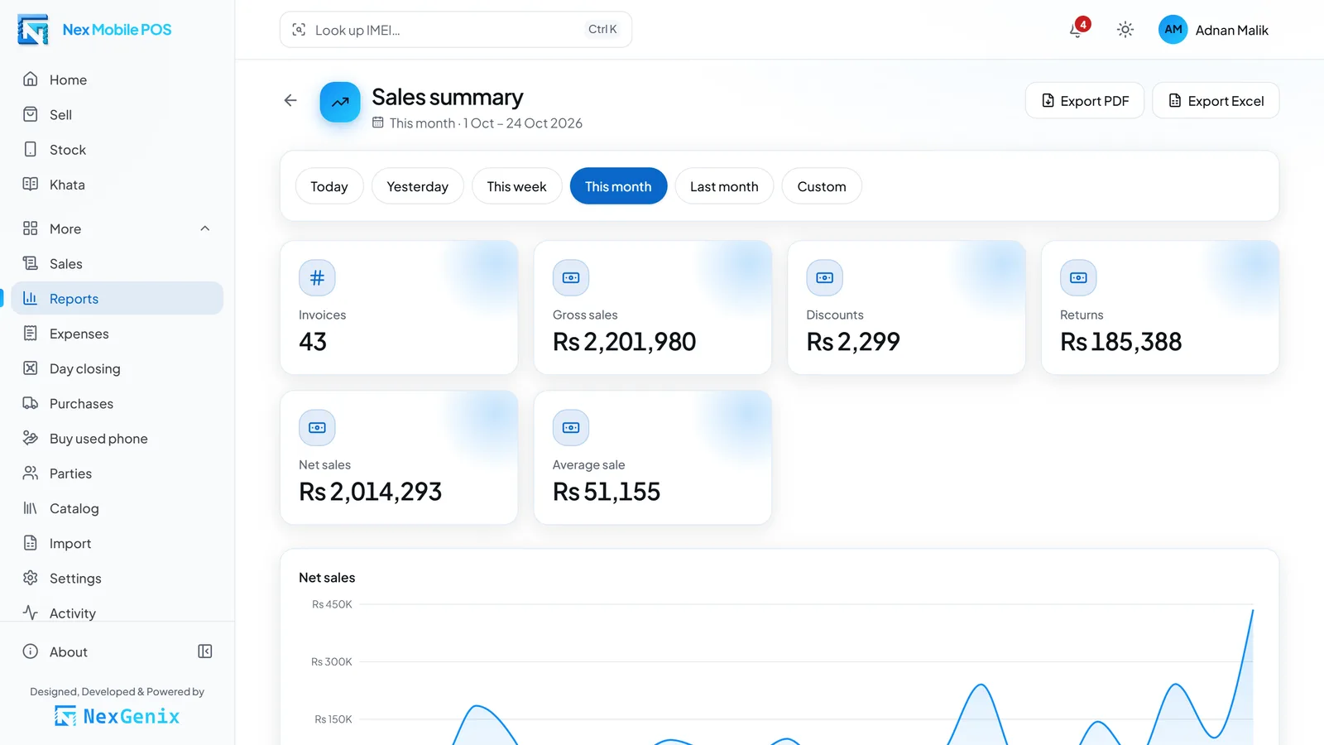Open Import in the sidebar

tap(118, 543)
